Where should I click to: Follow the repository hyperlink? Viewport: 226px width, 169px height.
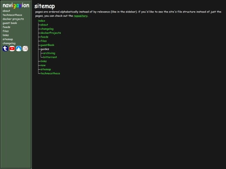click(81, 16)
